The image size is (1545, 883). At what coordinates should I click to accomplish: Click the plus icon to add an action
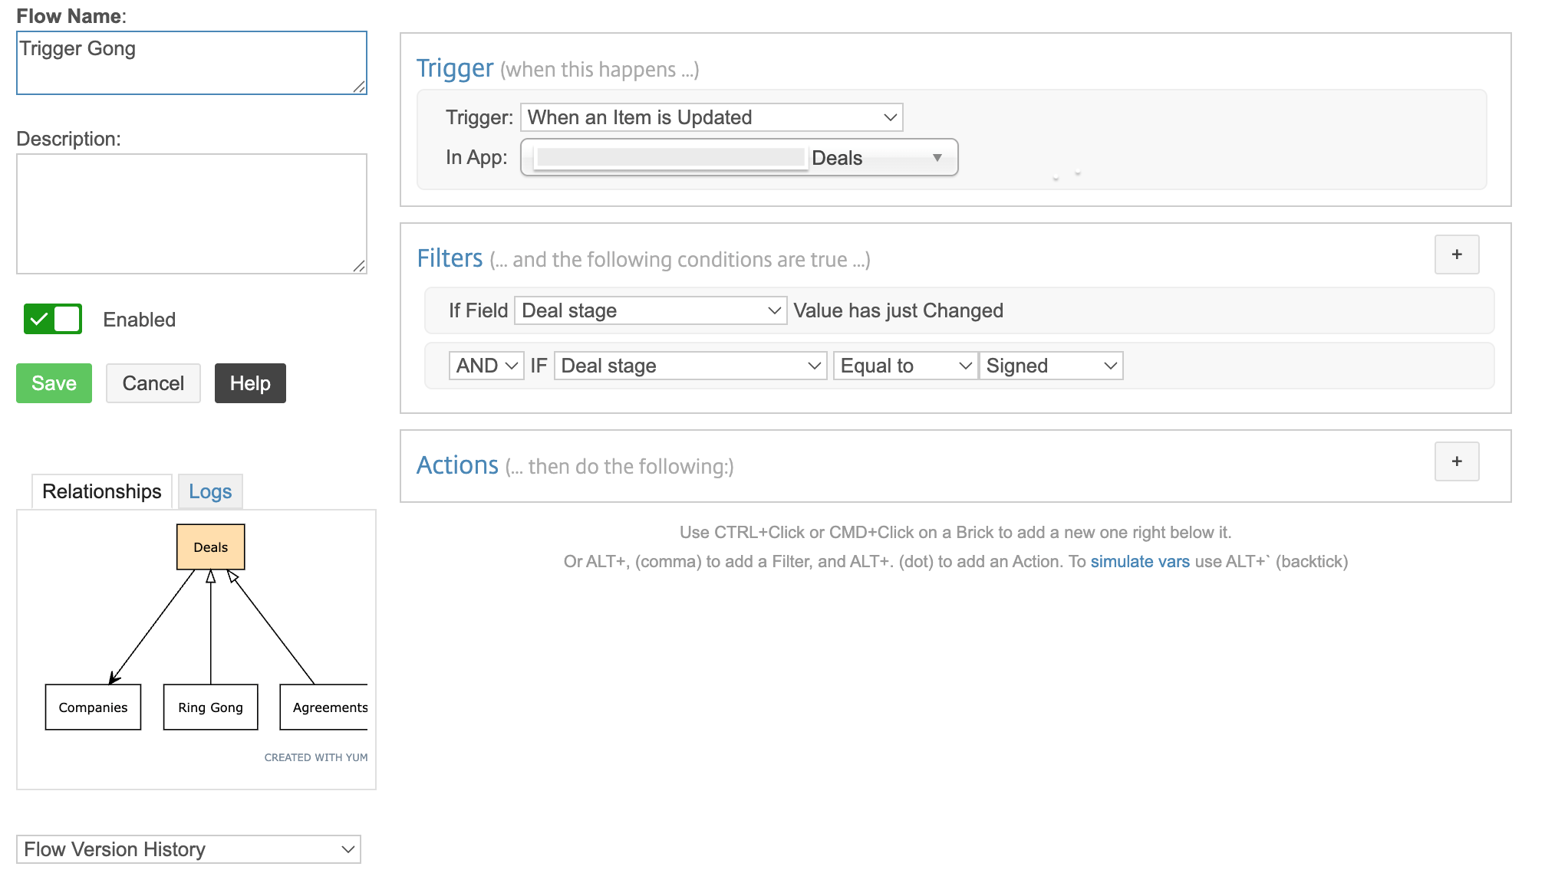(x=1456, y=461)
